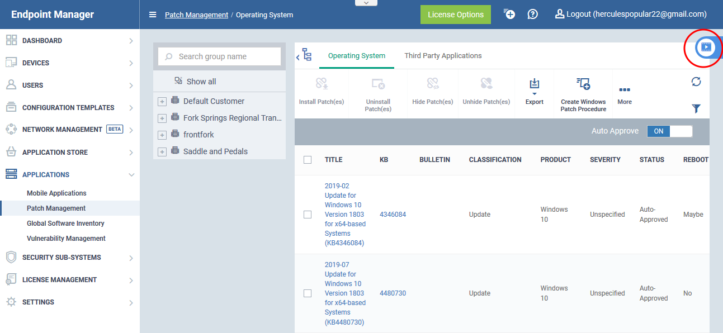Click the top collapse arrow handle
The image size is (723, 333).
tap(366, 3)
